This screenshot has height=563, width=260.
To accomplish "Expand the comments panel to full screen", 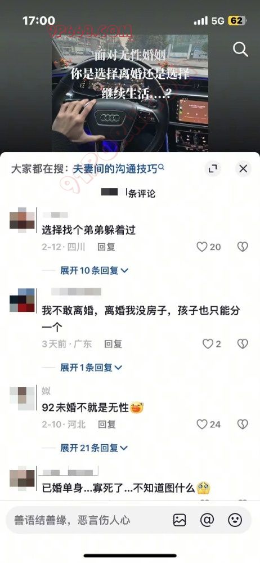I will click(x=213, y=168).
